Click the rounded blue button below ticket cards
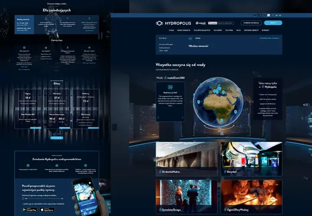 [x=57, y=138]
